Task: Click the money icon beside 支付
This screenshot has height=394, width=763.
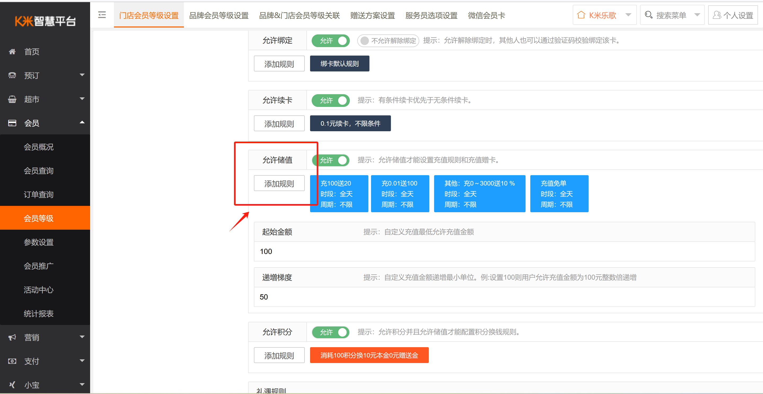Action: click(12, 361)
